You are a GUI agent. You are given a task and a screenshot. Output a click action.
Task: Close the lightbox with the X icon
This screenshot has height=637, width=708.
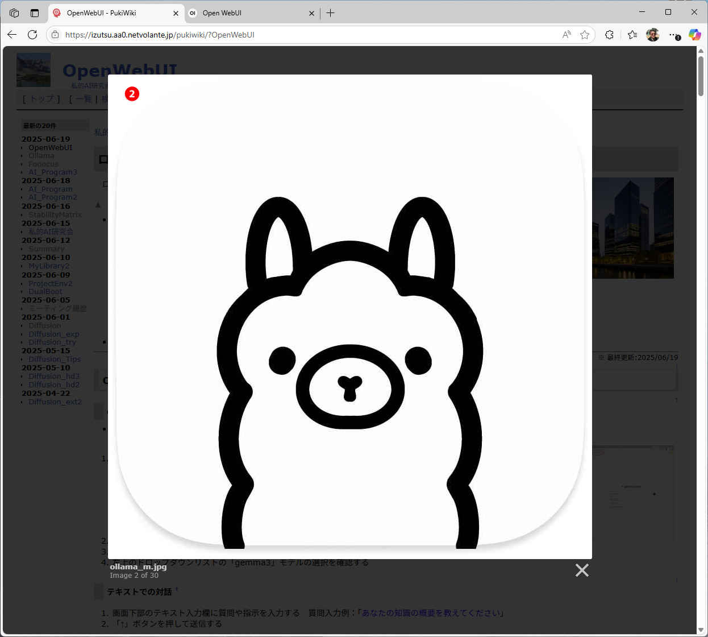coord(582,570)
